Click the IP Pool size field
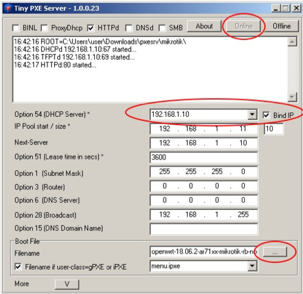The image size is (303, 294). 274,128
